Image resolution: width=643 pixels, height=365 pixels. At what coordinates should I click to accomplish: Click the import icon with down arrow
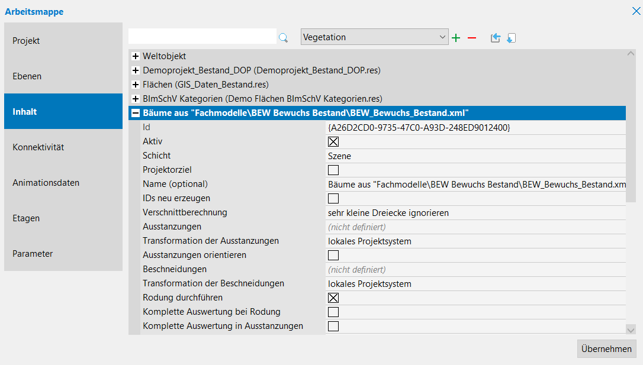[x=512, y=38]
